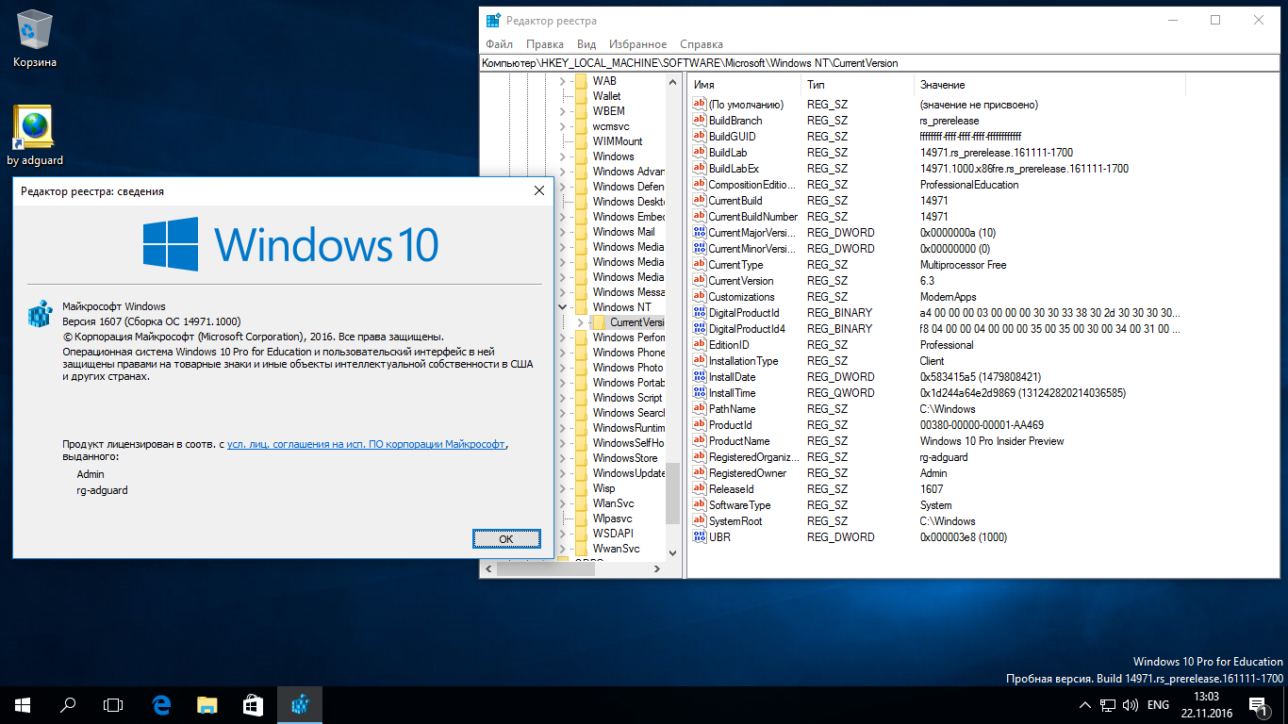The height and width of the screenshot is (724, 1288).
Task: Select the DigitalProductId binary icon
Action: pyautogui.click(x=700, y=313)
